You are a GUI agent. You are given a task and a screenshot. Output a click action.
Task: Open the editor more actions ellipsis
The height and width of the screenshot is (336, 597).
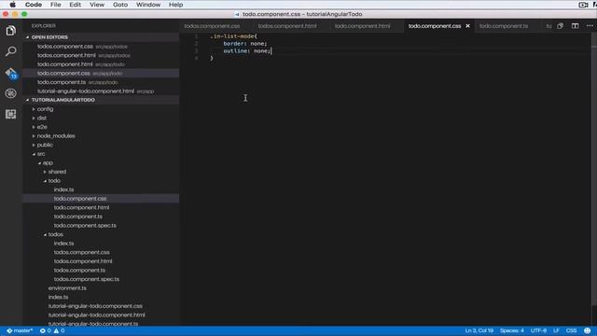[590, 26]
